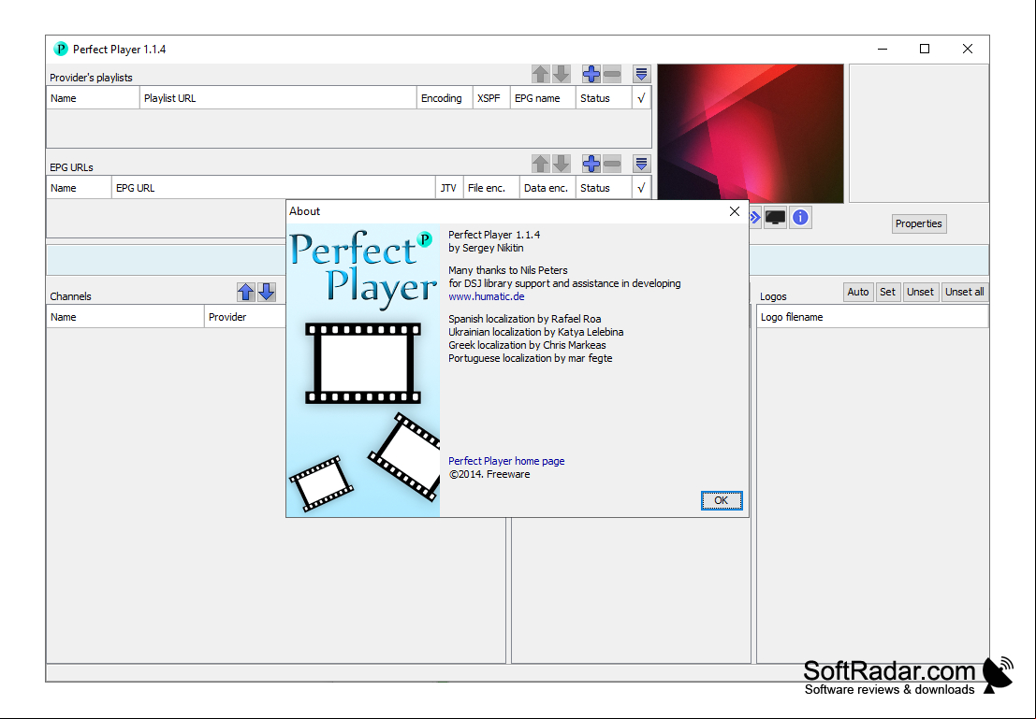The height and width of the screenshot is (719, 1036).
Task: Click the Perfect Player logo image in About
Action: tap(363, 369)
